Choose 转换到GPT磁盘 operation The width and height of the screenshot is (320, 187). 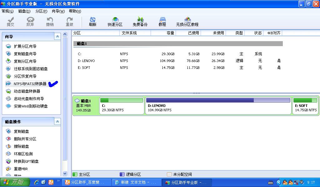click(26, 161)
